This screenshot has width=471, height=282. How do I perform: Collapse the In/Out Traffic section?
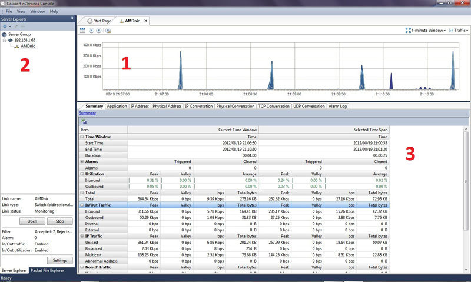82,205
